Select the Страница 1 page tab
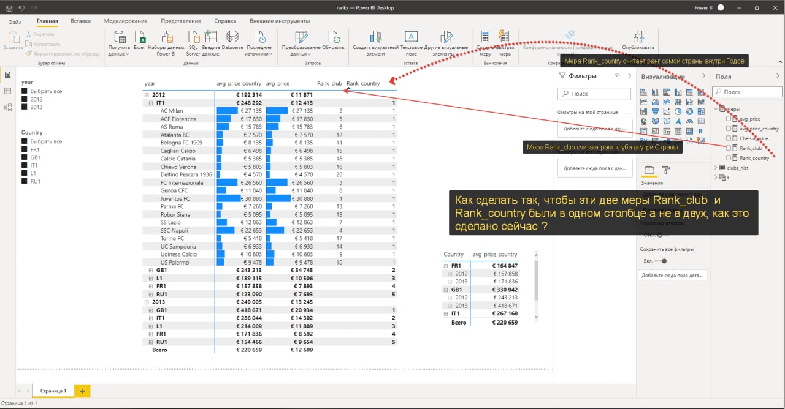Viewport: 785px width, 409px height. point(53,391)
